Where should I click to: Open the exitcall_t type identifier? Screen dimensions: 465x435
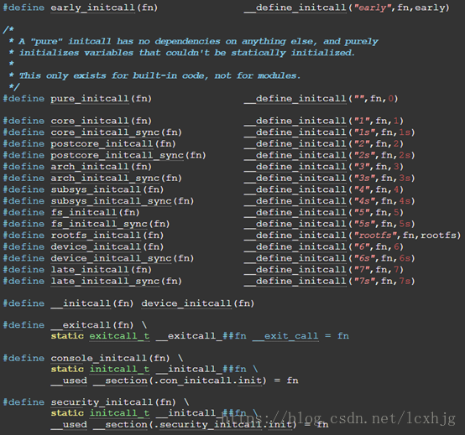pos(119,336)
